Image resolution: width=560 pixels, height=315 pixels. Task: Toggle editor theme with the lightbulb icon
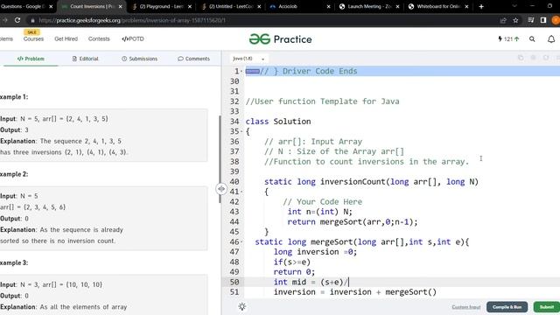242,307
